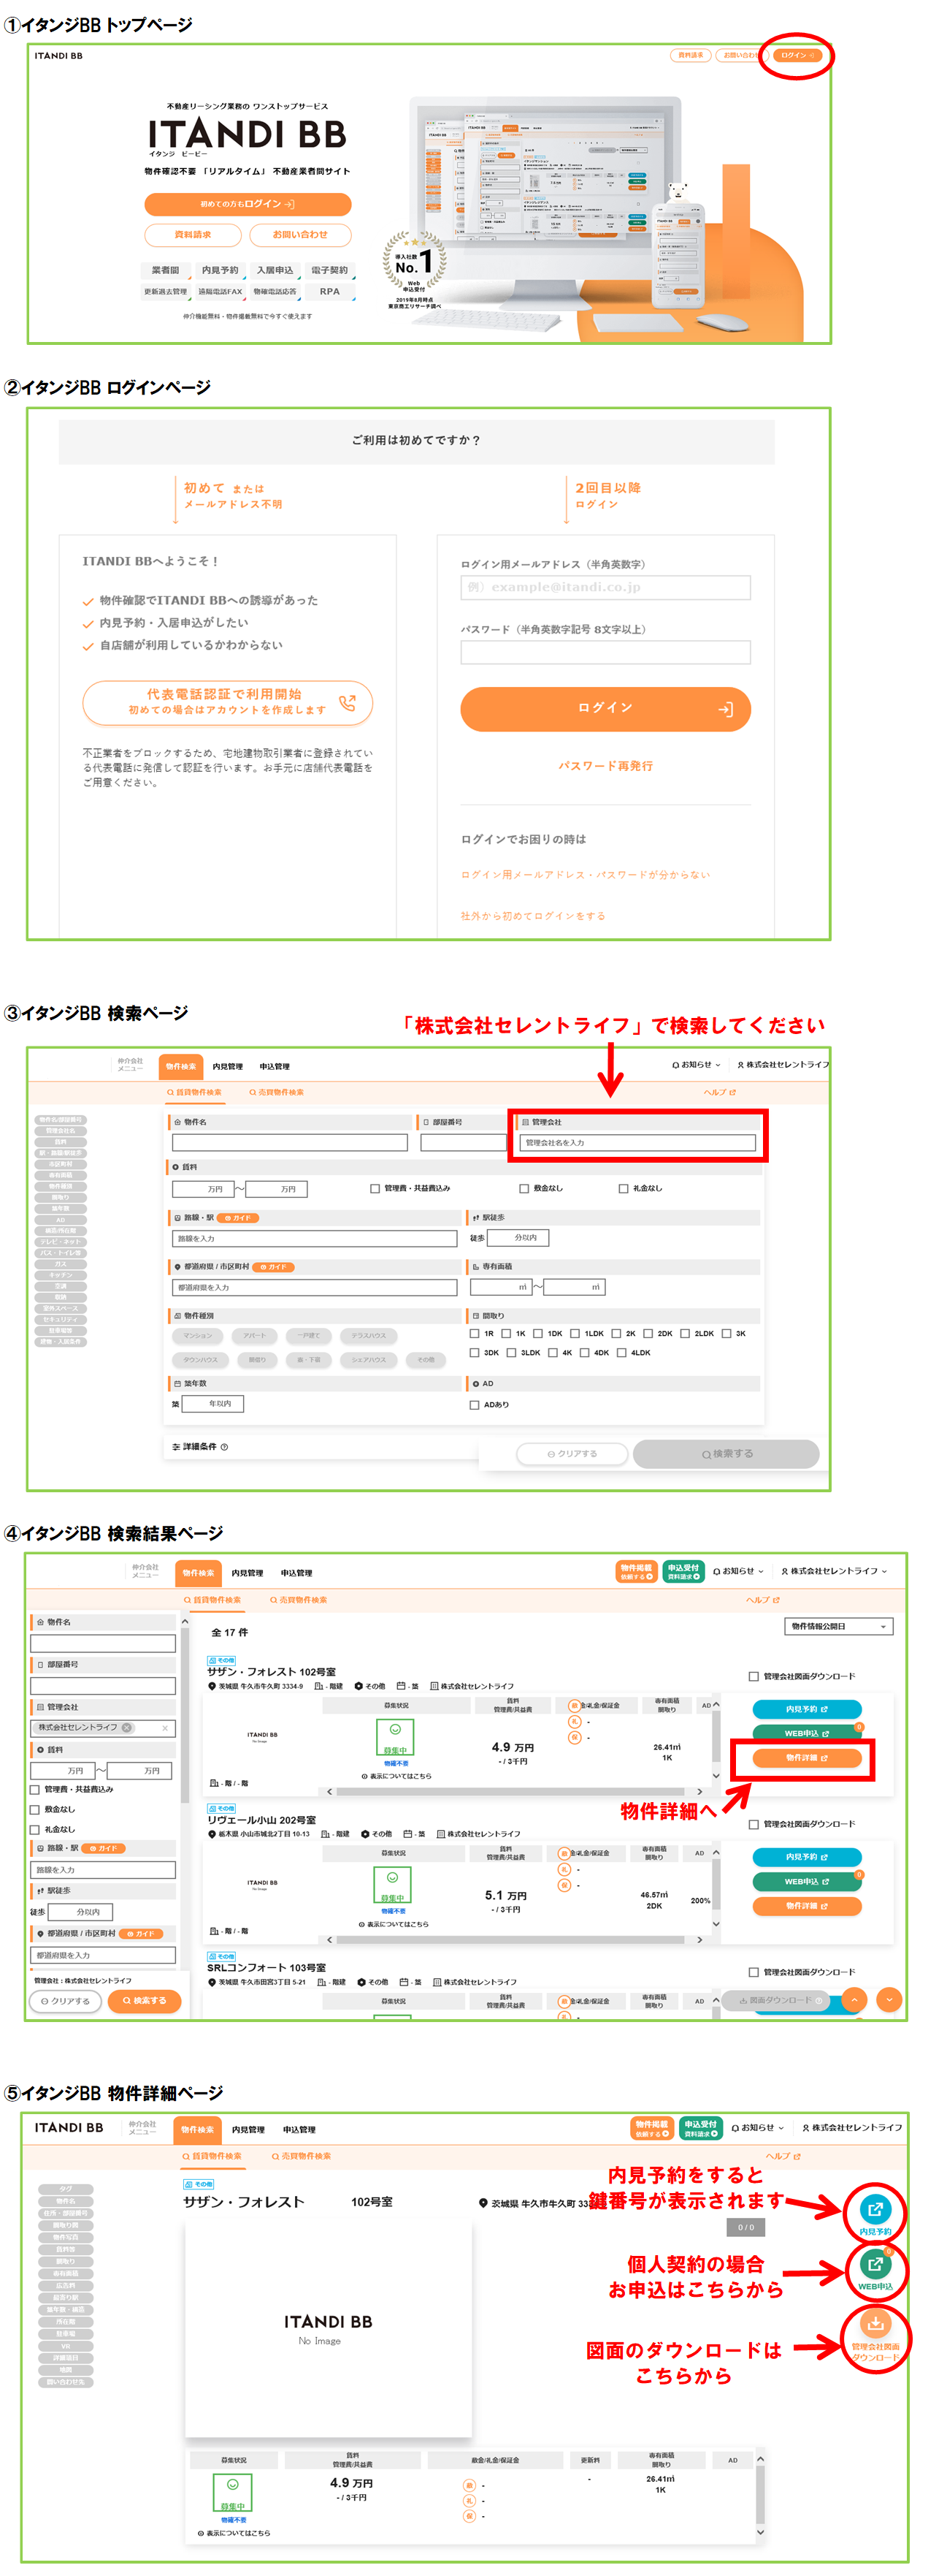This screenshot has height=2576, width=947.
Task: Check the ADあり checkbox
Action: 475,1404
